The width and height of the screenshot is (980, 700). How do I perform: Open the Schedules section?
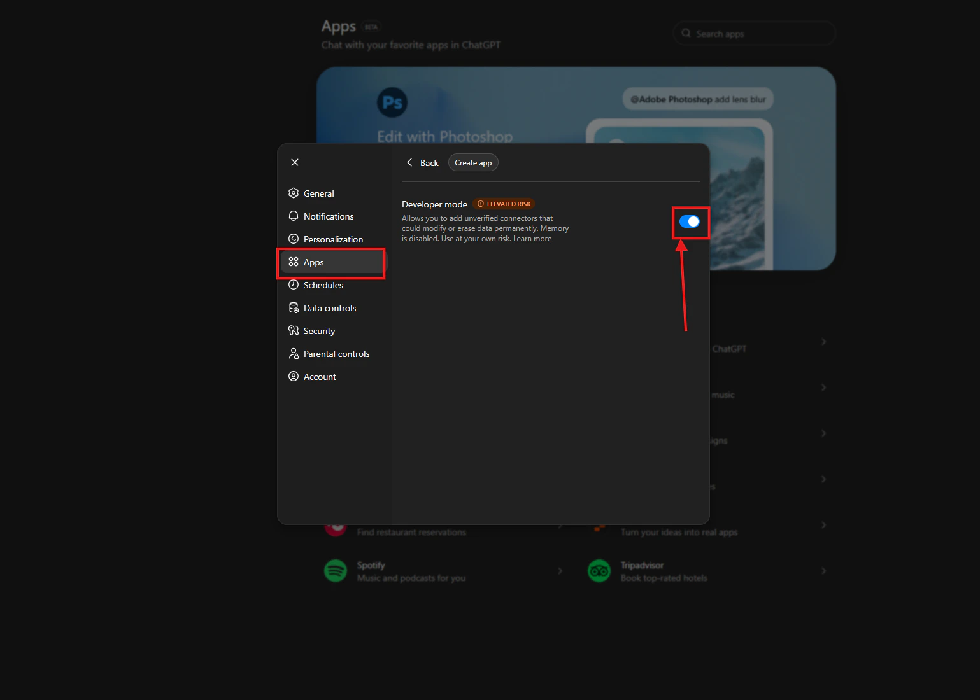[323, 284]
